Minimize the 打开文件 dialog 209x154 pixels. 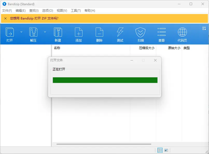(x=132, y=60)
